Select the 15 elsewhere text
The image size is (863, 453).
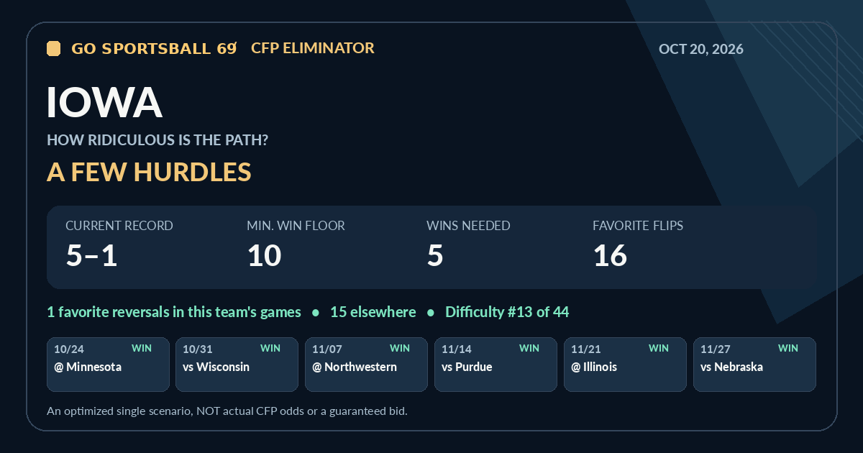tap(373, 312)
